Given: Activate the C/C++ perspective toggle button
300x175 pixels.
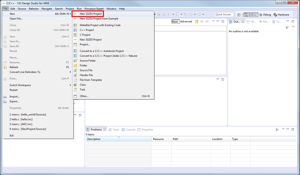Looking at the screenshot, I should click(x=251, y=15).
